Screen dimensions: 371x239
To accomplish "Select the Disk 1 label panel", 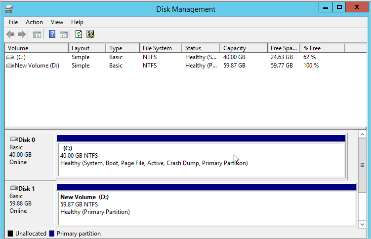I will (x=30, y=205).
